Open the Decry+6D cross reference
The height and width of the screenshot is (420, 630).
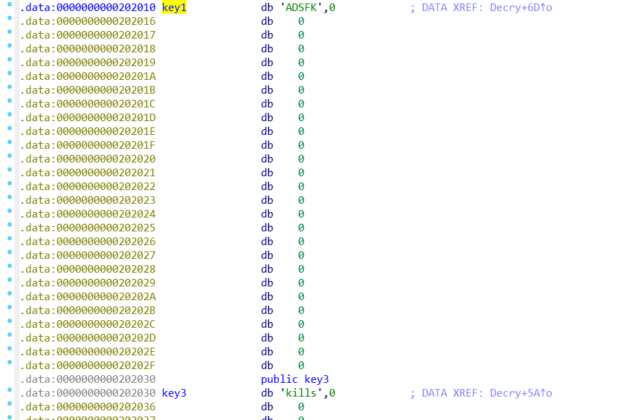[x=521, y=8]
